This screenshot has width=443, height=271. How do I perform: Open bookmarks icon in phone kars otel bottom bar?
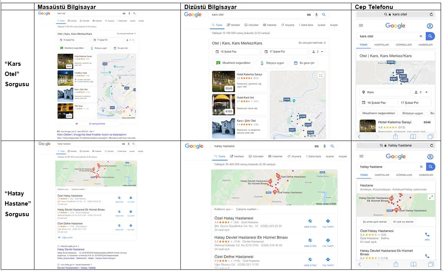pos(413,137)
